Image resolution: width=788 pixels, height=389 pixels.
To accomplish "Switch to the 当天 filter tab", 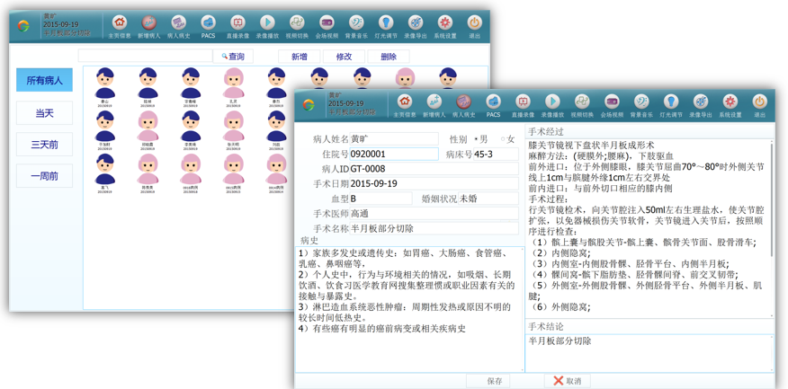I will click(x=44, y=113).
